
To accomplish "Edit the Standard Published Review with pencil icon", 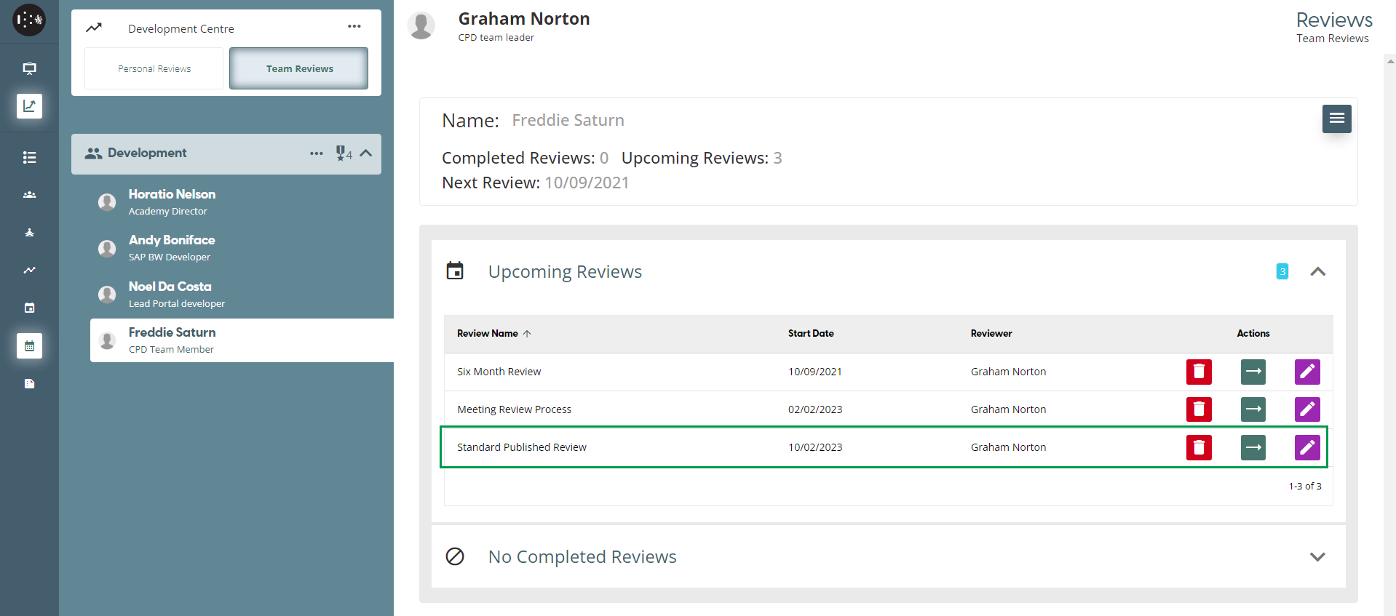I will pyautogui.click(x=1306, y=447).
